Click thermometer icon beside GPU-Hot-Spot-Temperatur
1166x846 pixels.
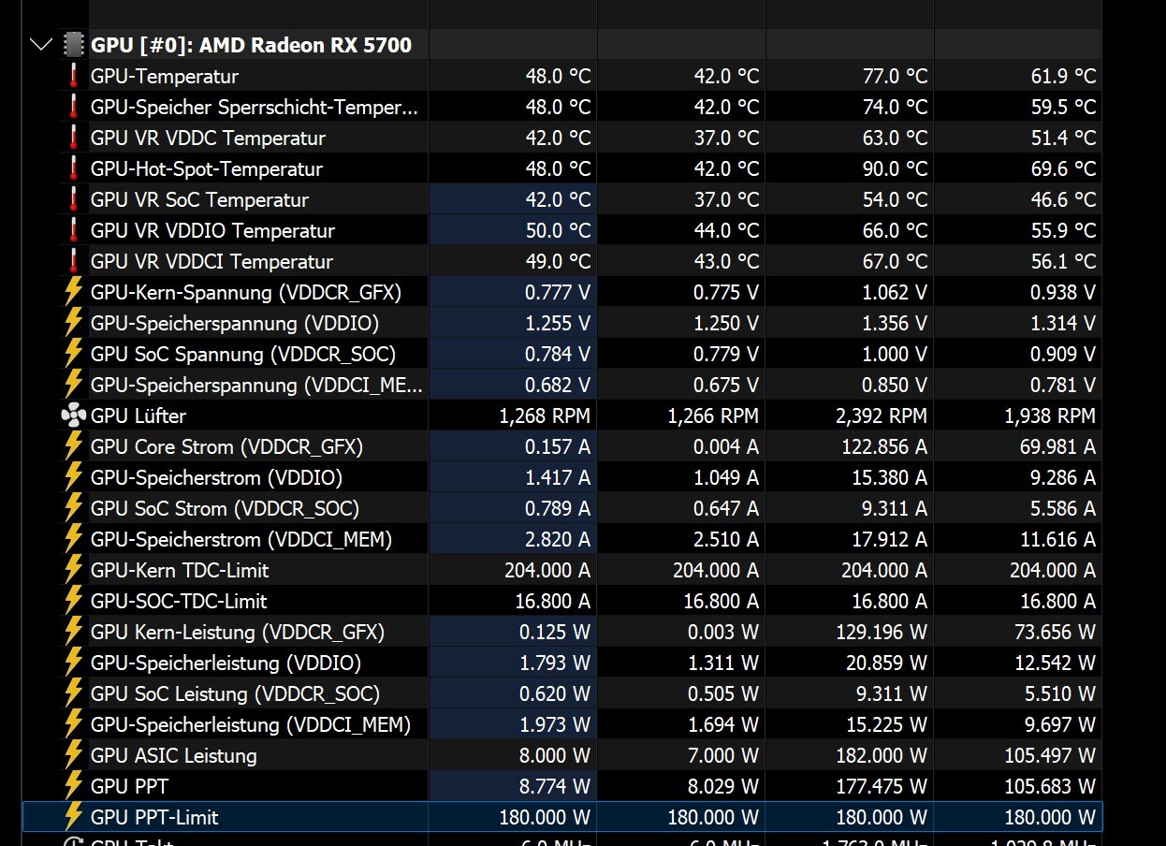pyautogui.click(x=73, y=168)
